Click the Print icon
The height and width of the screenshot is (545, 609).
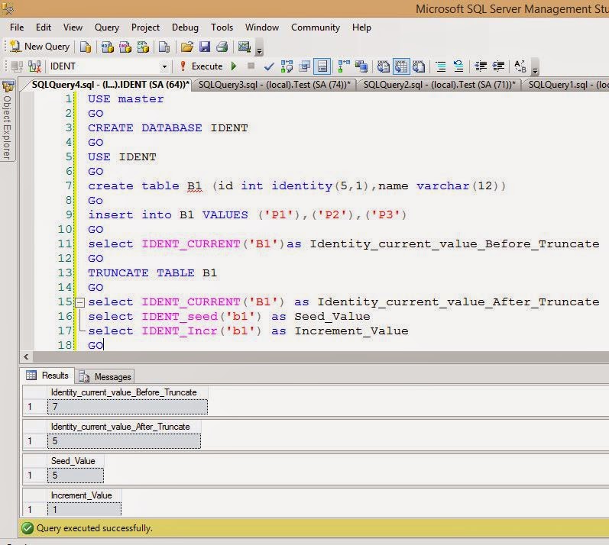tap(222, 47)
